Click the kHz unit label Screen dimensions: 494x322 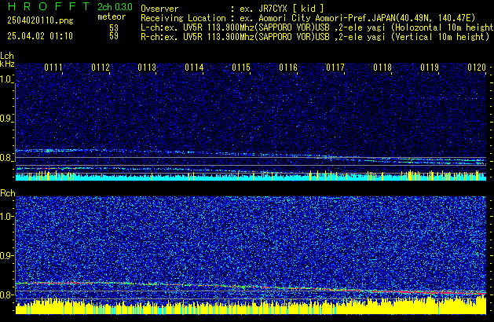[7, 64]
